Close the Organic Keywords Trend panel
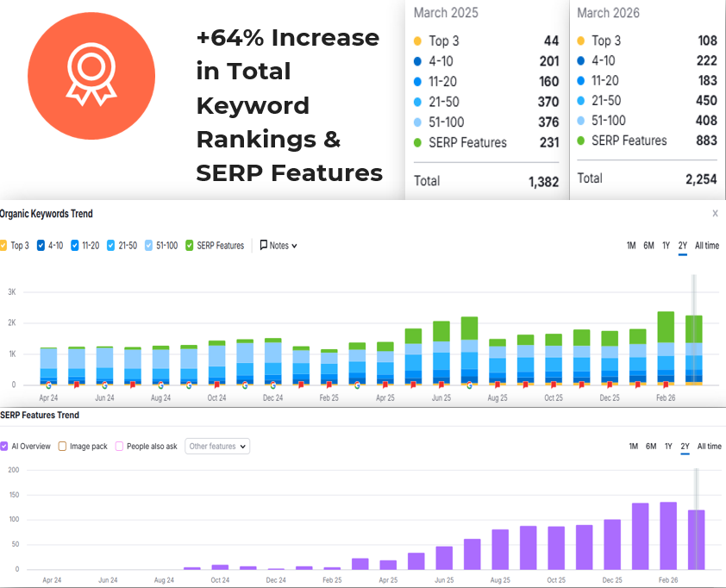 pyautogui.click(x=715, y=213)
